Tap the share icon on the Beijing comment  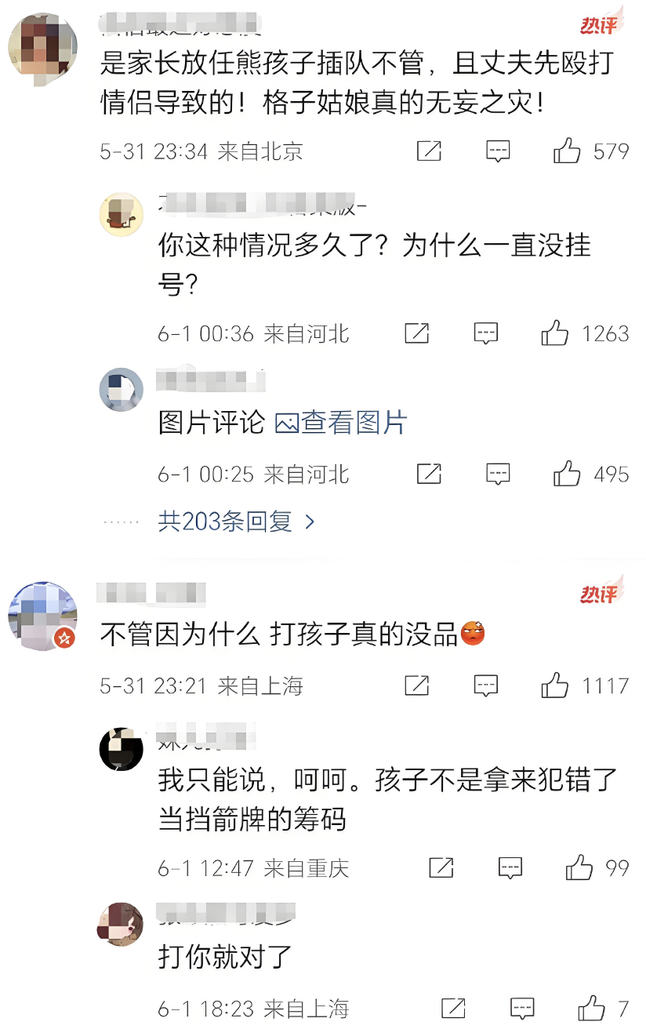point(429,151)
